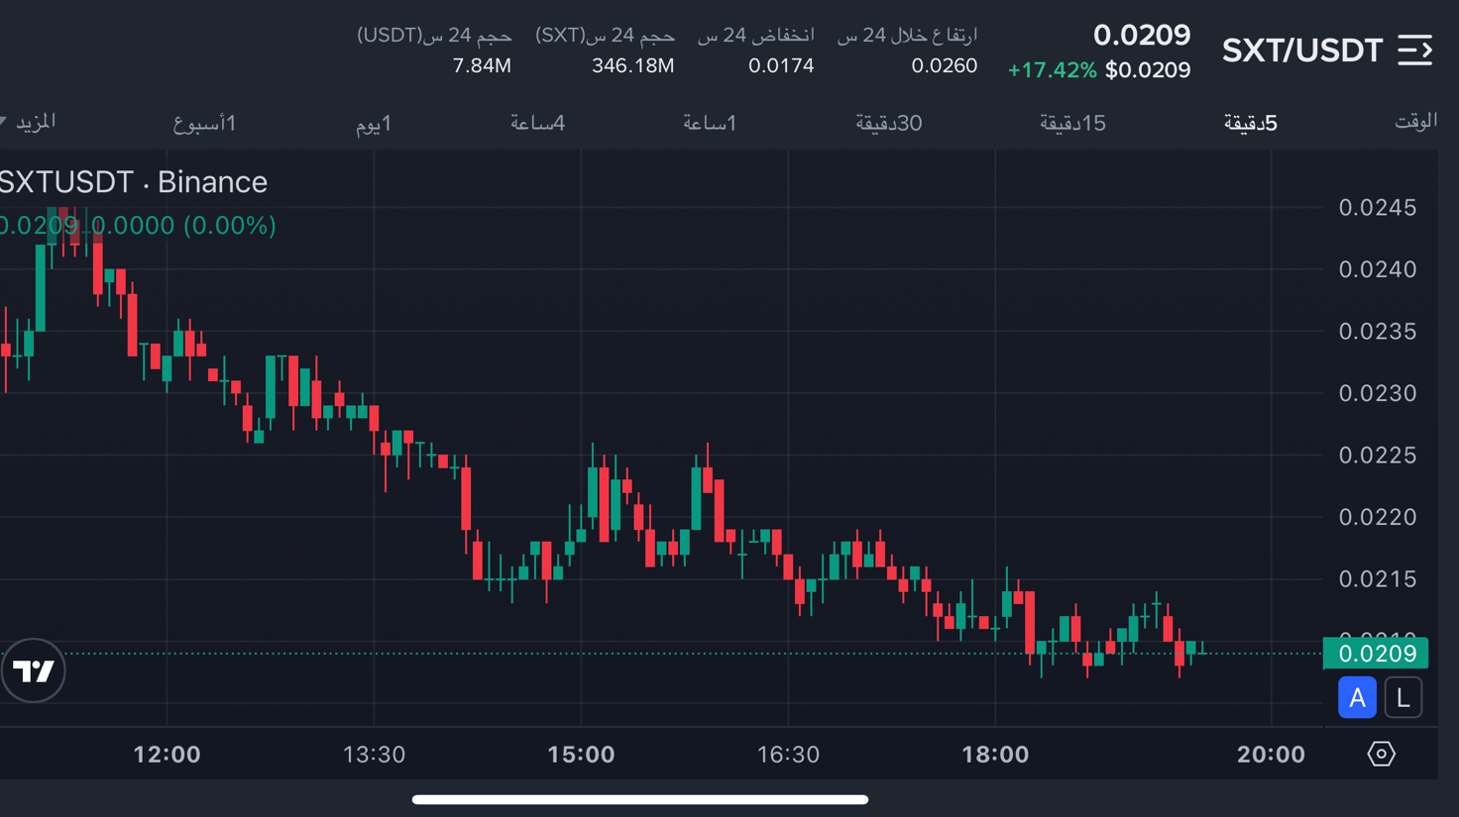Screen dimensions: 1459x817
Task: Select the الوقت time tab
Action: pyautogui.click(x=1415, y=121)
